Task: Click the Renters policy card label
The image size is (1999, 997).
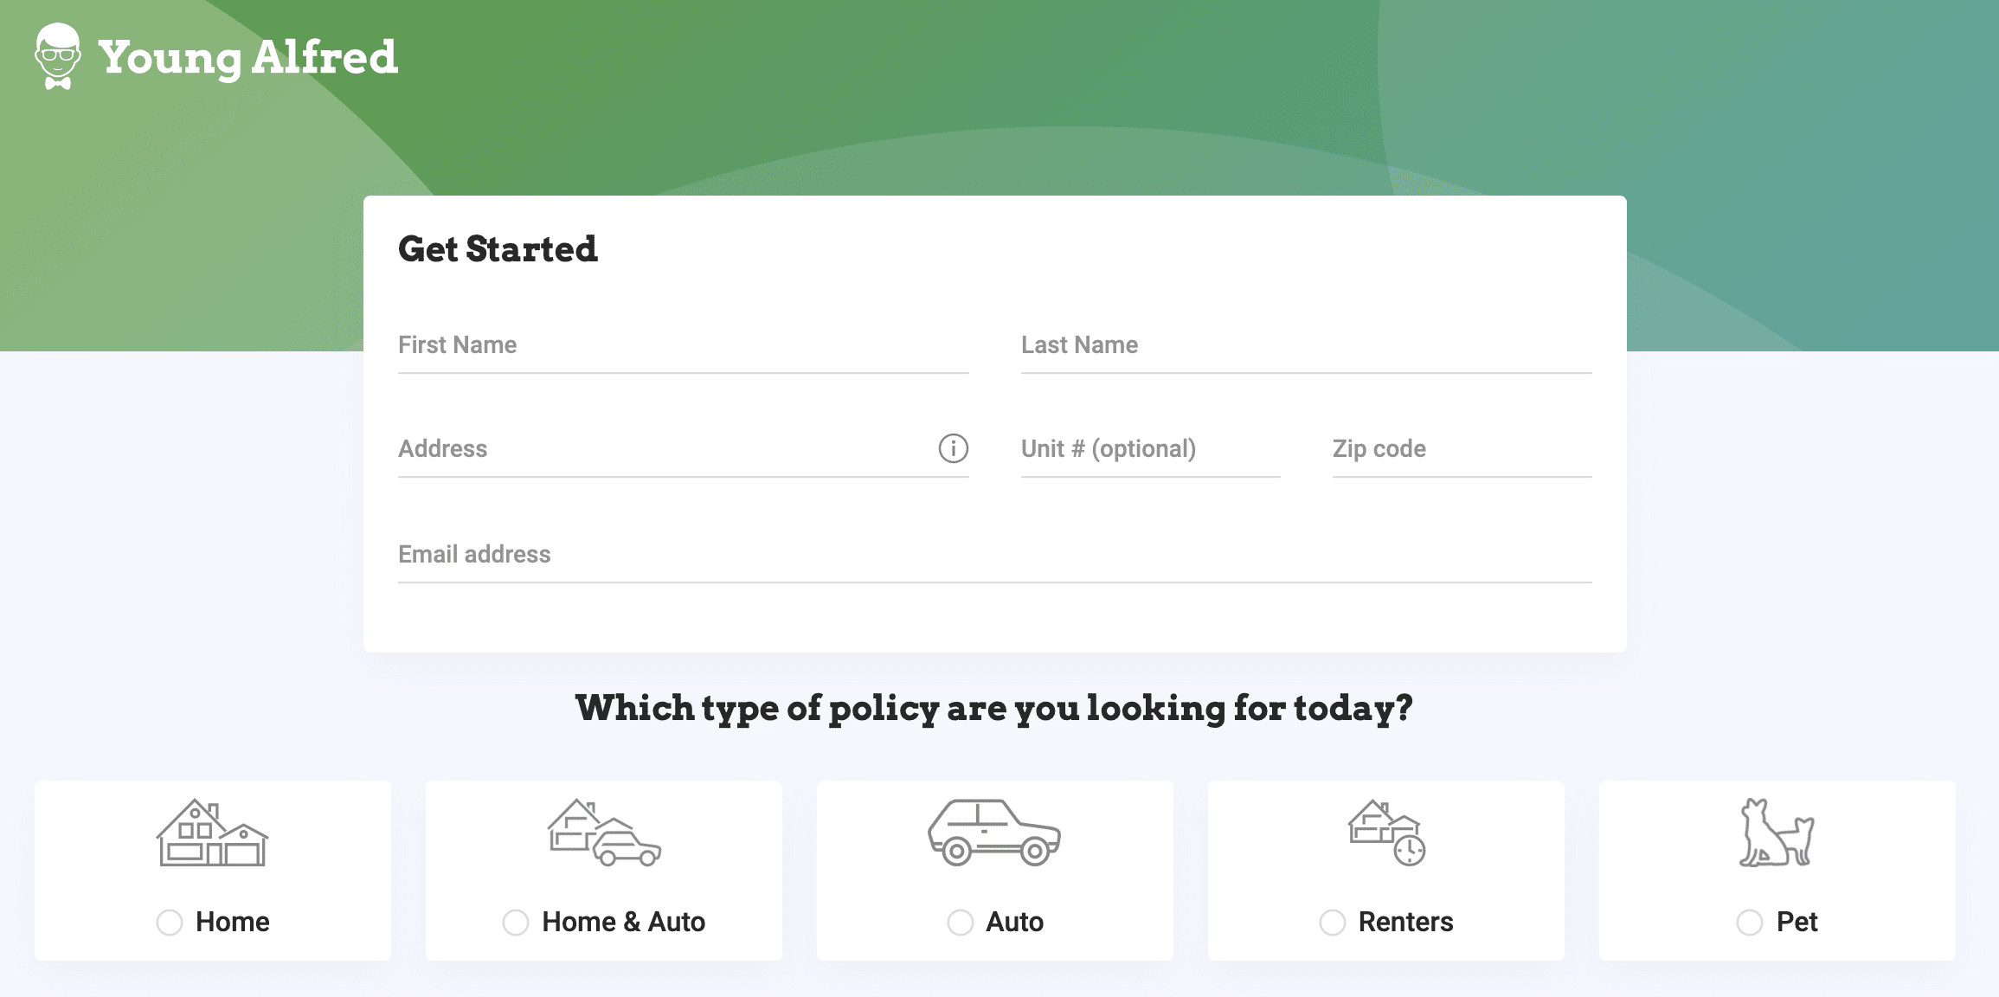Action: pyautogui.click(x=1405, y=923)
